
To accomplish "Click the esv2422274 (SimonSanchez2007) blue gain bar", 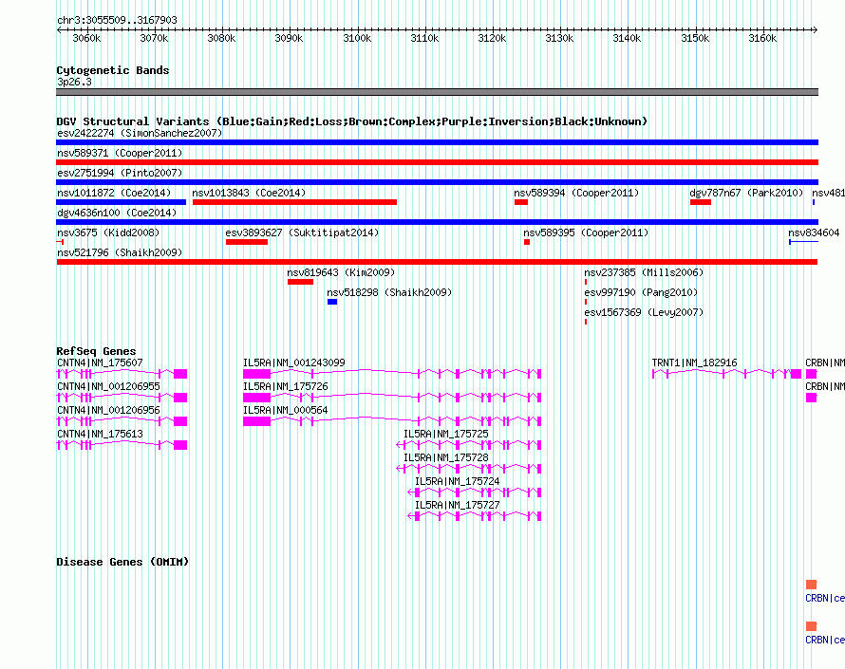I will pyautogui.click(x=437, y=142).
